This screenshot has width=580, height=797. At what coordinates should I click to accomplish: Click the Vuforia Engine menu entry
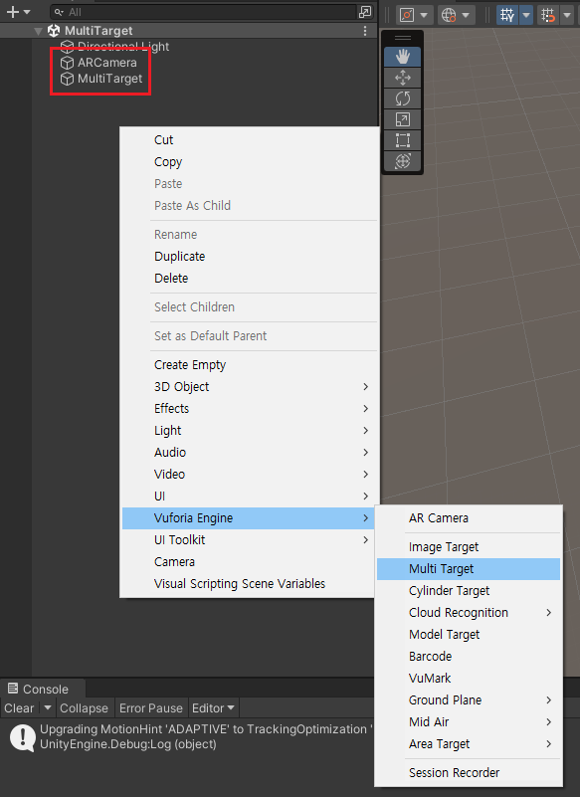(x=250, y=518)
